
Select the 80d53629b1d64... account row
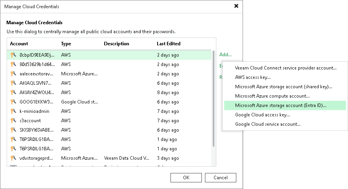point(109,64)
